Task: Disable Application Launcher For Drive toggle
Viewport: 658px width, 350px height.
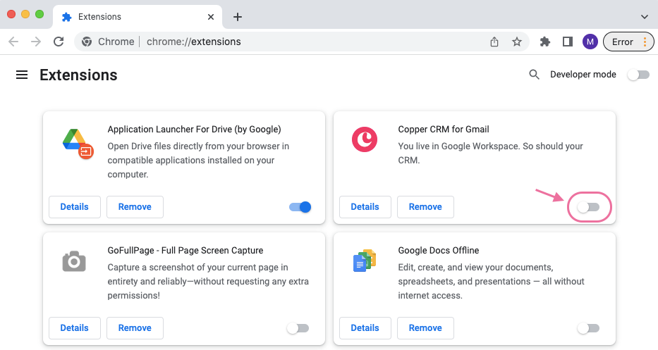Action: tap(300, 207)
